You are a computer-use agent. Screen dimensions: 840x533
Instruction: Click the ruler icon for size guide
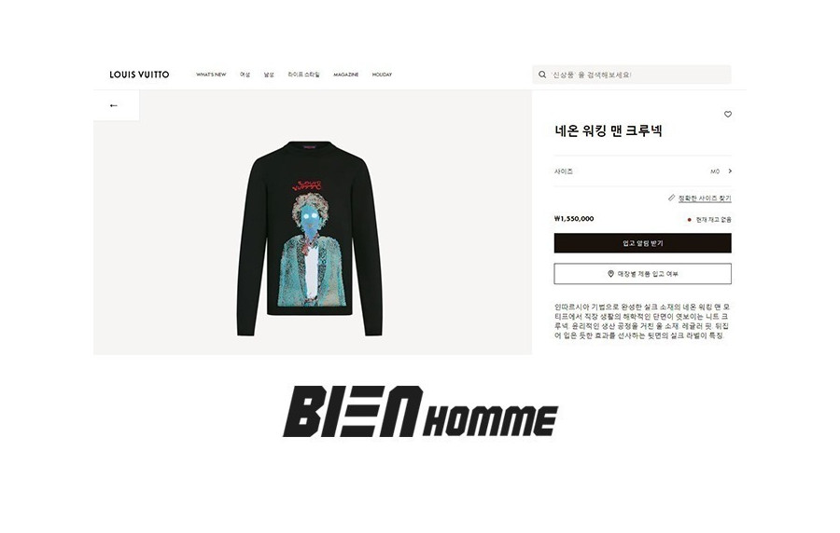(671, 198)
